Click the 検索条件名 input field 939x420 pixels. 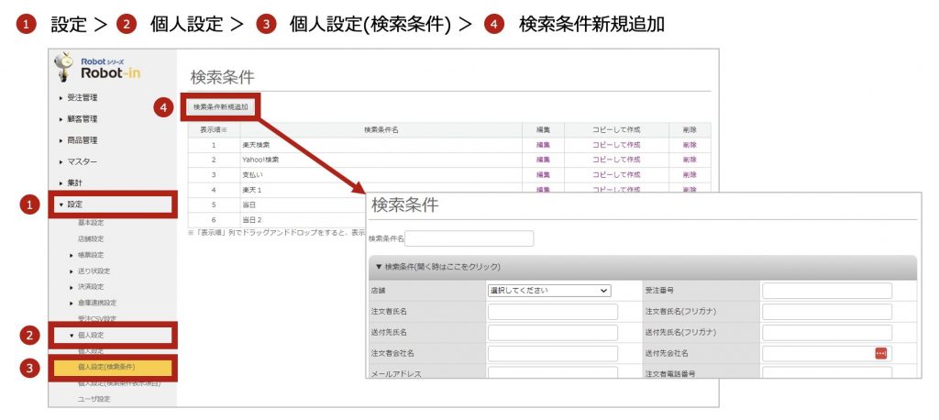click(469, 238)
